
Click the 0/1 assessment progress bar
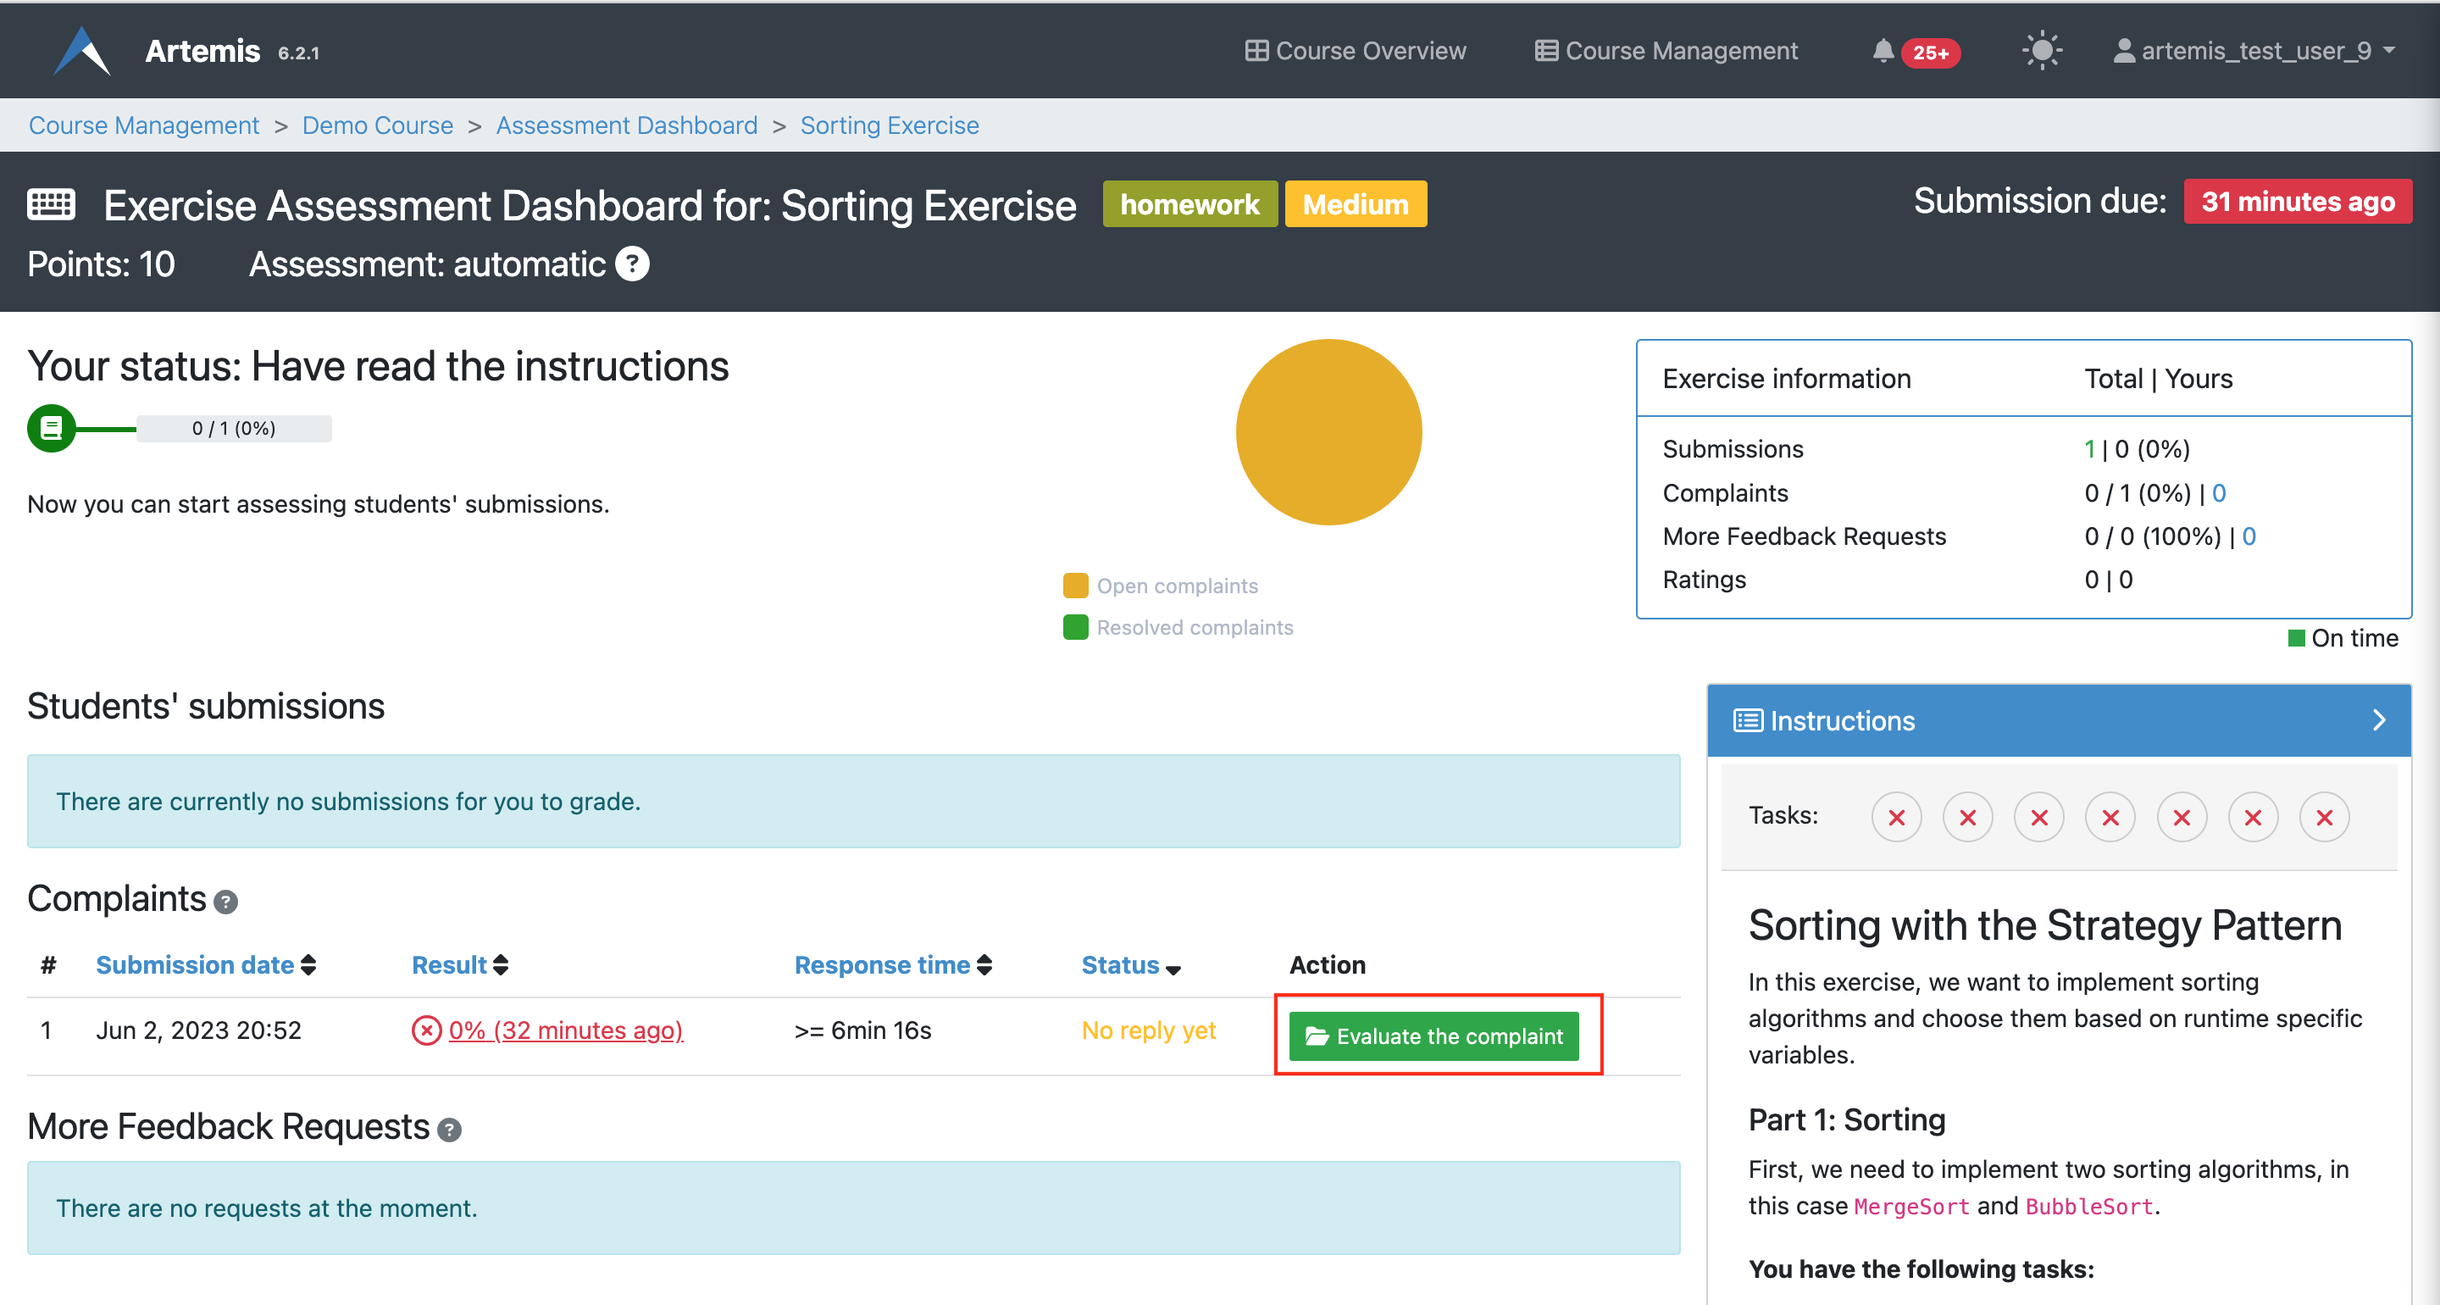[x=233, y=427]
